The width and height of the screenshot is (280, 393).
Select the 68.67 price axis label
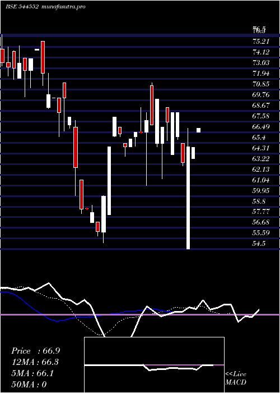pos(262,106)
